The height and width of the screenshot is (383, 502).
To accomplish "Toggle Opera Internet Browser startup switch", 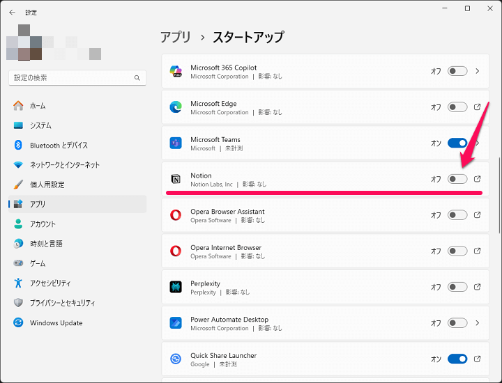I will (x=457, y=251).
